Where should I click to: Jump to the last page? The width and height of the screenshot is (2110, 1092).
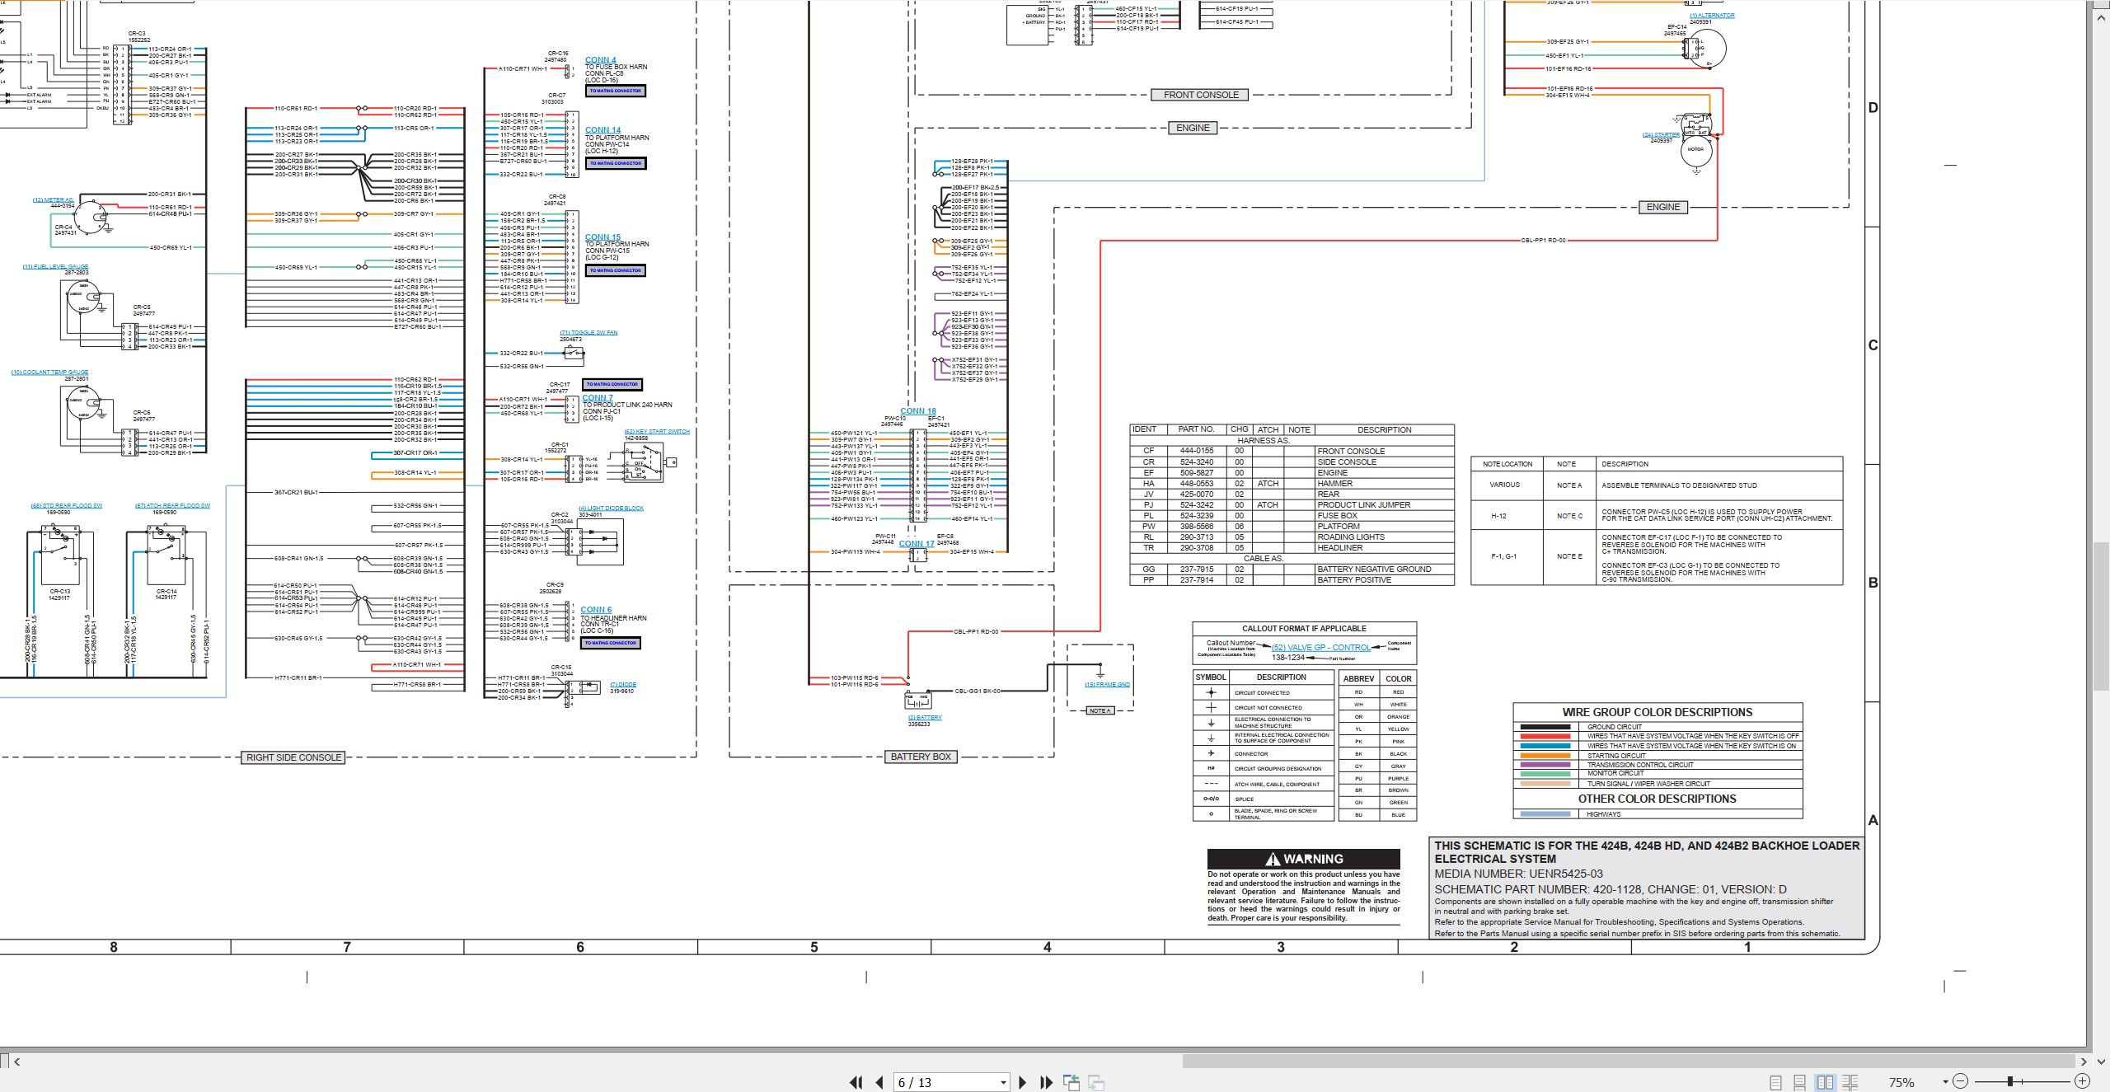point(1047,1082)
